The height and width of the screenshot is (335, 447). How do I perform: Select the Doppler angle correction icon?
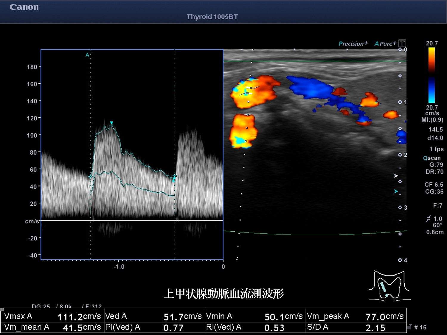tap(428, 219)
